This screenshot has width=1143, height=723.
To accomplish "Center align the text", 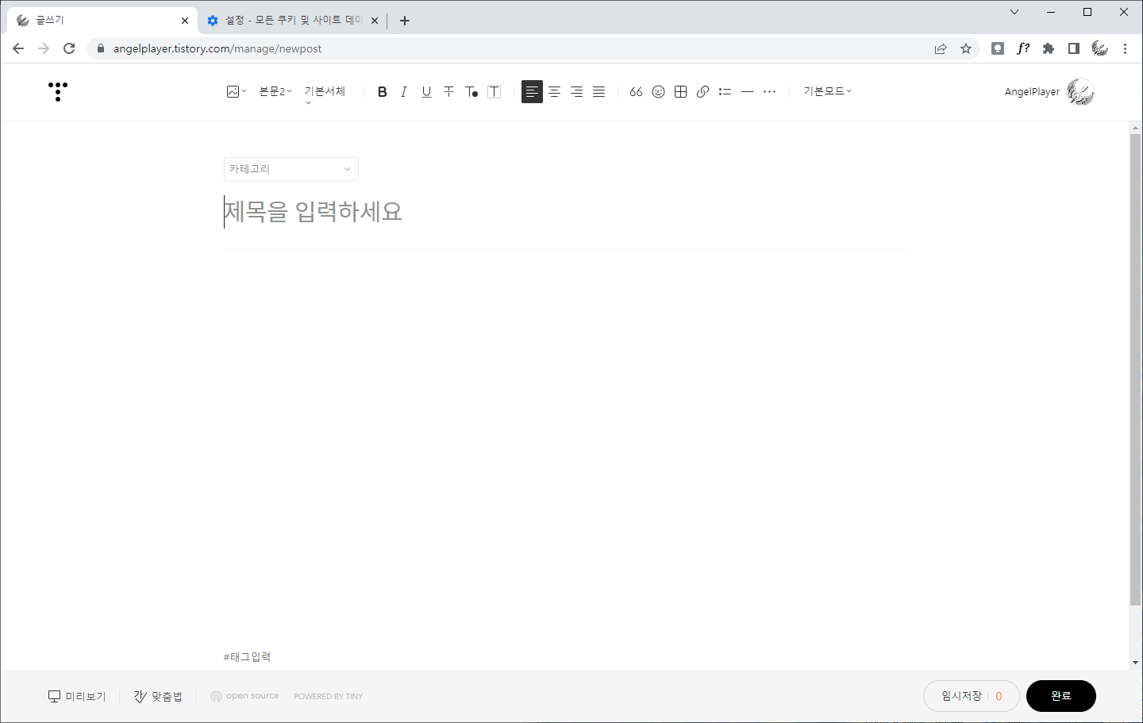I will (x=554, y=91).
